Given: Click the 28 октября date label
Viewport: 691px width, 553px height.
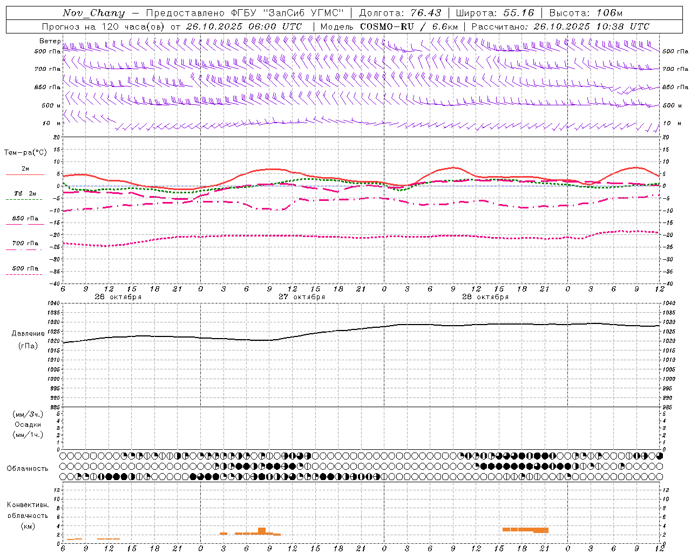Looking at the screenshot, I should (485, 297).
